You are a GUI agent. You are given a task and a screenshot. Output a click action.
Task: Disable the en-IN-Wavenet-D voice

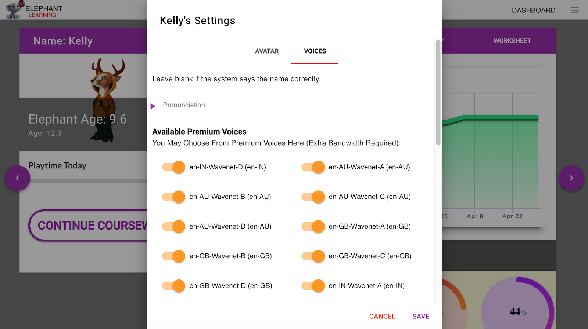(x=173, y=167)
